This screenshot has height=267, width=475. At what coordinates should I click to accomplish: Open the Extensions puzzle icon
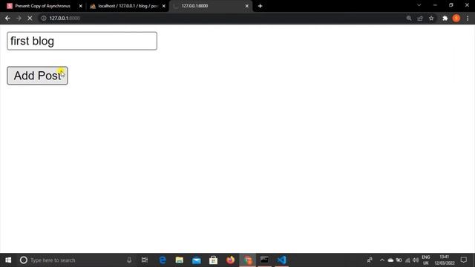[x=445, y=19]
